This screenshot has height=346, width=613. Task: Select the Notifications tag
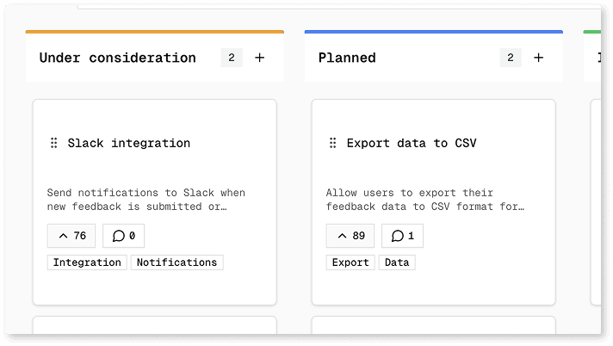pos(176,263)
